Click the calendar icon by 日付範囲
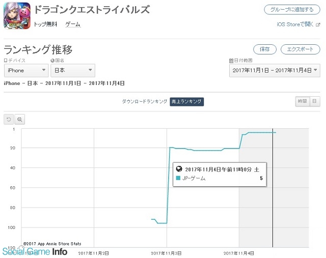 [x=231, y=61]
